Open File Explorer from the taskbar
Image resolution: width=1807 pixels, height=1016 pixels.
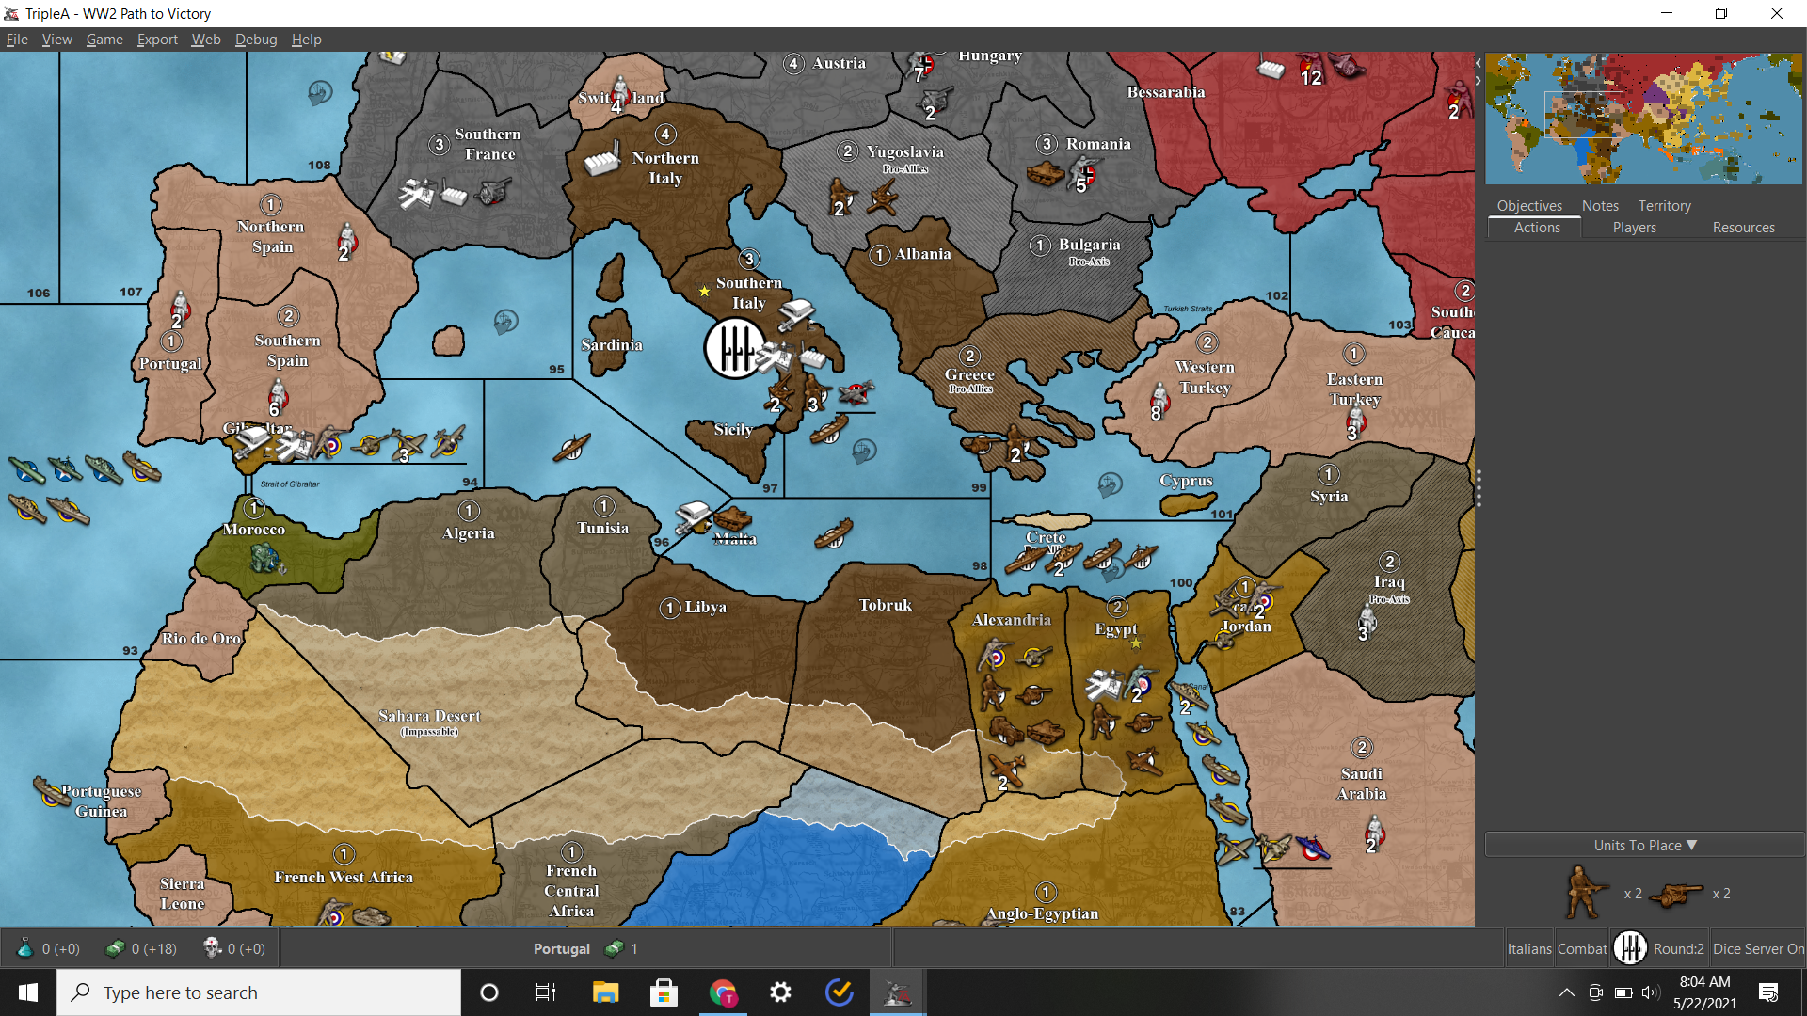pyautogui.click(x=605, y=992)
